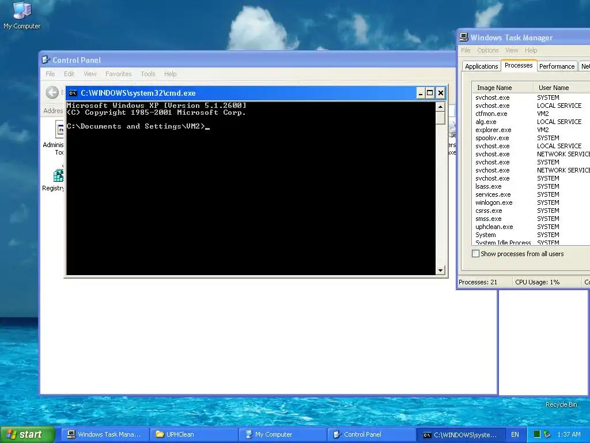Open Task Manager Help menu
The image size is (590, 443).
pyautogui.click(x=531, y=50)
